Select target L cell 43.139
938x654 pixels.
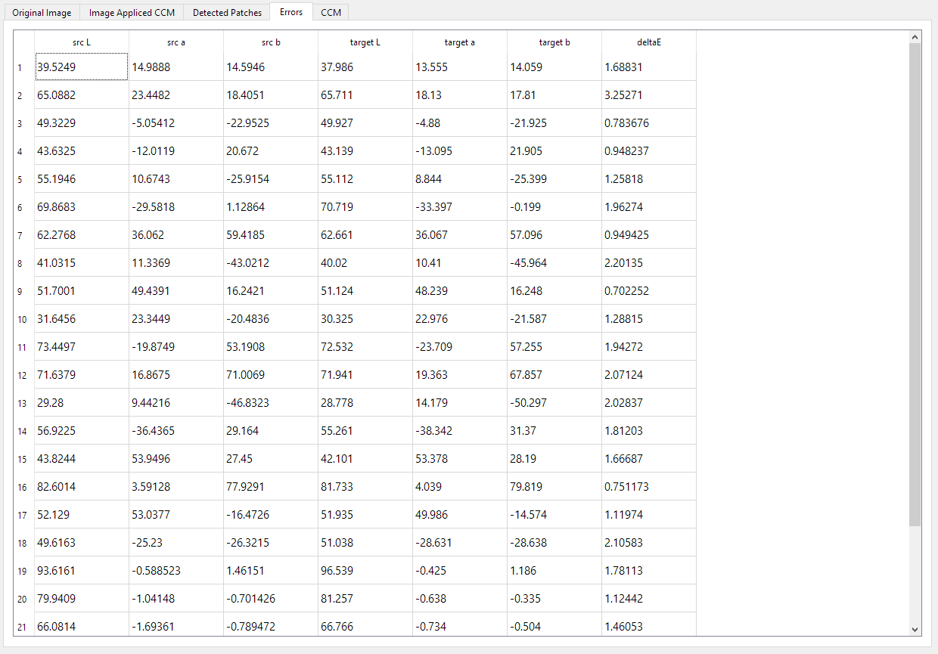tap(365, 151)
